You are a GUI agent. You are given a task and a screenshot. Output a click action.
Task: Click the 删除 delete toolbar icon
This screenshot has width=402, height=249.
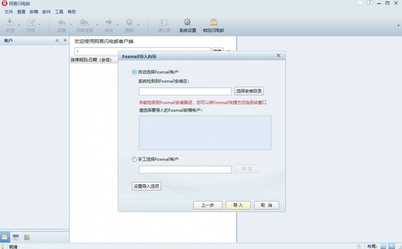(x=130, y=22)
